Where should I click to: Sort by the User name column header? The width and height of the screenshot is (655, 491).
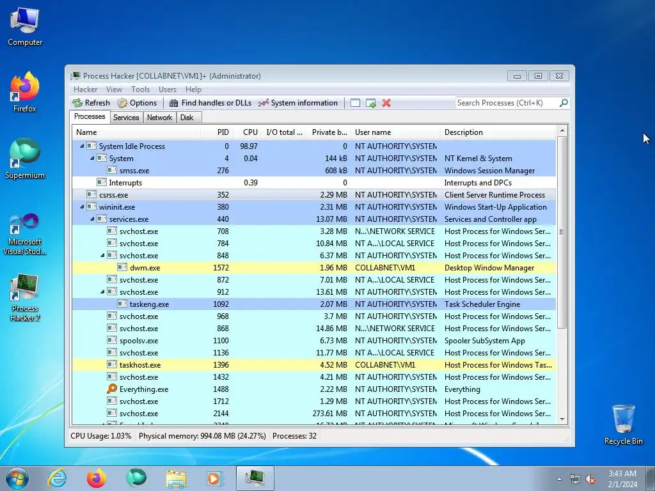tap(395, 132)
